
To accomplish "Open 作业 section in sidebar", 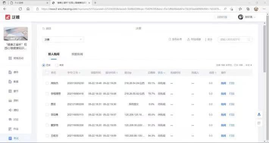I will tap(13, 129).
